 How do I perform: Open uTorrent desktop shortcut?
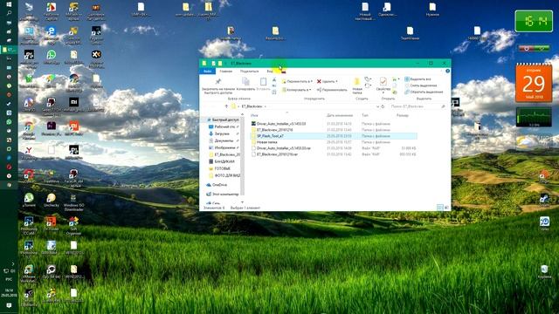(x=29, y=200)
